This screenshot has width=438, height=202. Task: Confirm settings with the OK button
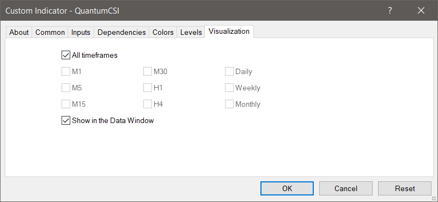tap(287, 188)
